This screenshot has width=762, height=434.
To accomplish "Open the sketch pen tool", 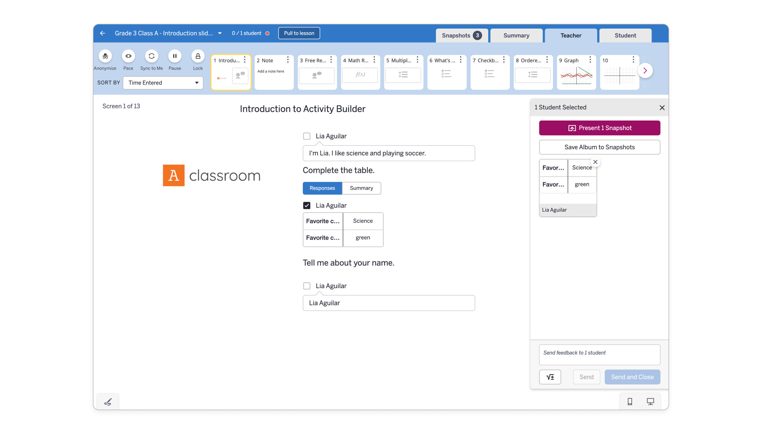I will coord(107,402).
